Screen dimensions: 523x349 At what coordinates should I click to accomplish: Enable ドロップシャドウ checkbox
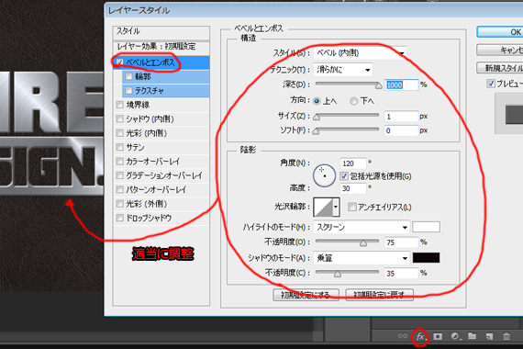[x=120, y=218]
